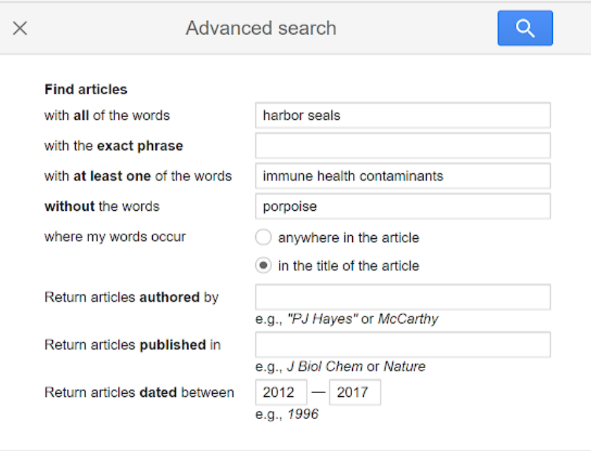Click the 'J Biol Chem or Nature' example hint
Image resolution: width=591 pixels, height=451 pixels.
coord(340,366)
